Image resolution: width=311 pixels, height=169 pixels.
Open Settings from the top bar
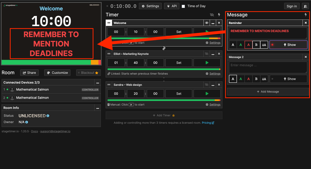150,6
